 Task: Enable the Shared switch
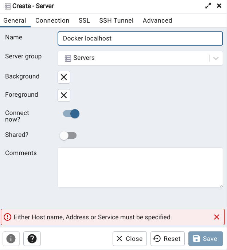[68, 135]
